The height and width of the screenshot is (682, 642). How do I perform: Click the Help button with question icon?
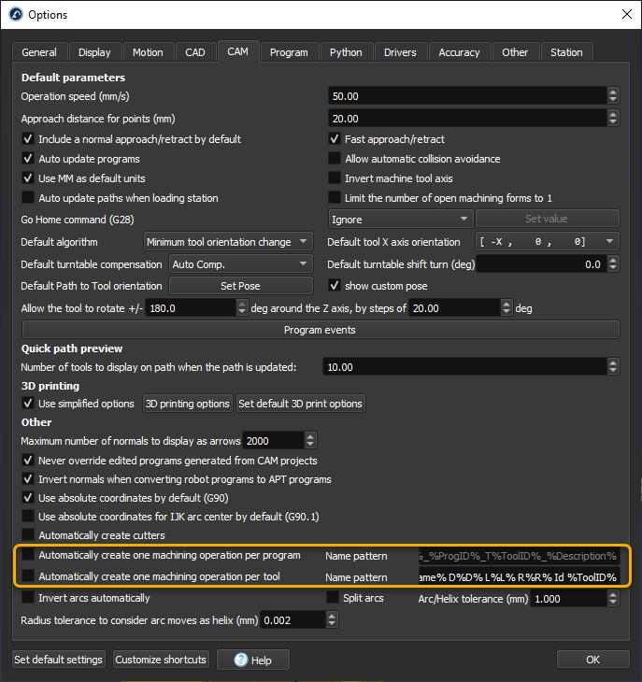(253, 660)
